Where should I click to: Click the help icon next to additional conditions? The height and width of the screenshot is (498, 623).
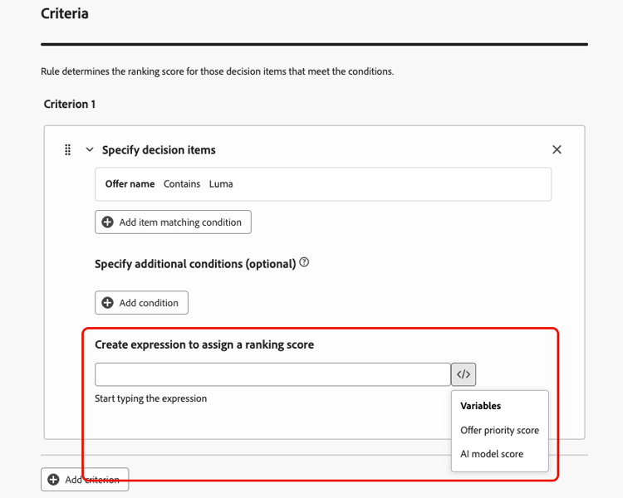tap(304, 263)
